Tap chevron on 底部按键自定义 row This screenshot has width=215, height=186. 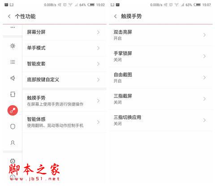(x=98, y=80)
